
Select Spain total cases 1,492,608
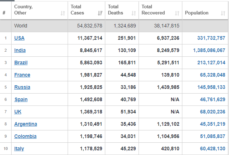(91, 99)
